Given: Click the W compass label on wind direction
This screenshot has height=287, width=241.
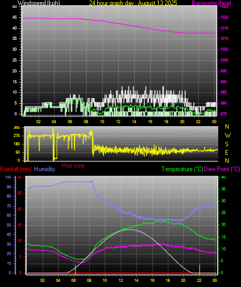Looking at the screenshot, I should pyautogui.click(x=228, y=135).
